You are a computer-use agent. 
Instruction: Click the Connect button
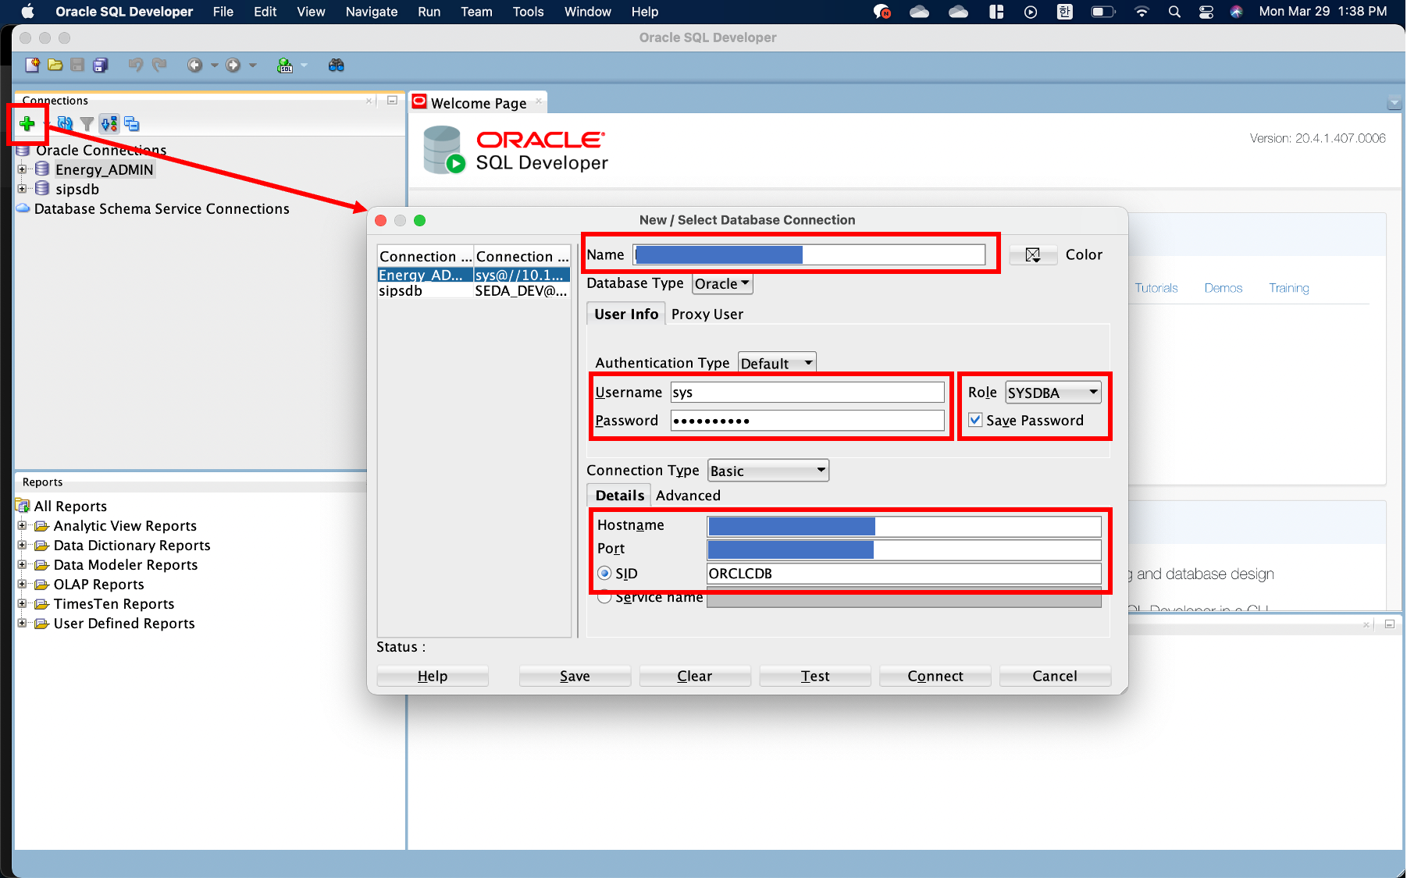coord(935,676)
